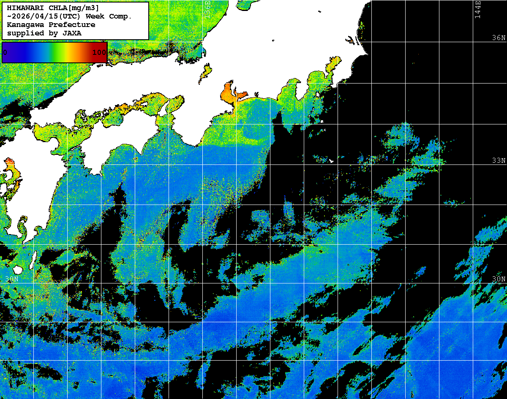Click the colorbar's 0 value label
The width and height of the screenshot is (507, 399).
coord(5,52)
